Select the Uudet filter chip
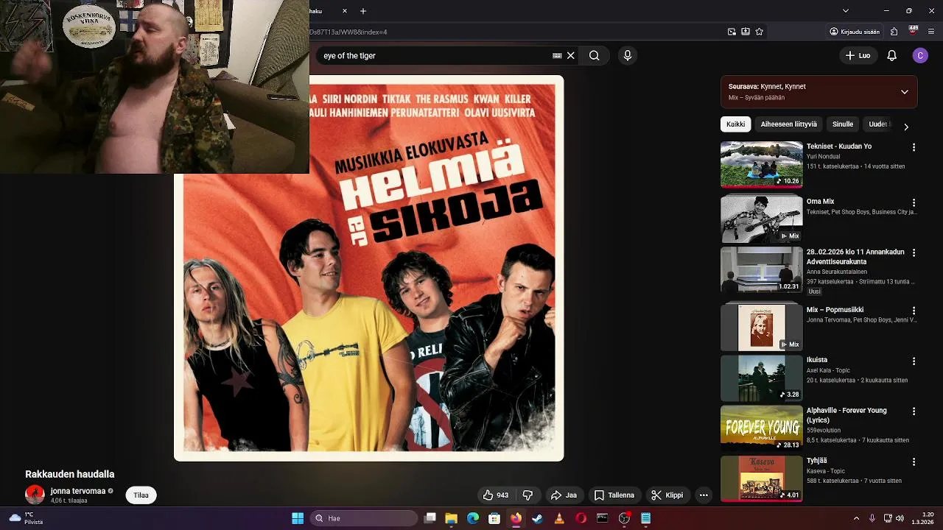 (x=877, y=124)
